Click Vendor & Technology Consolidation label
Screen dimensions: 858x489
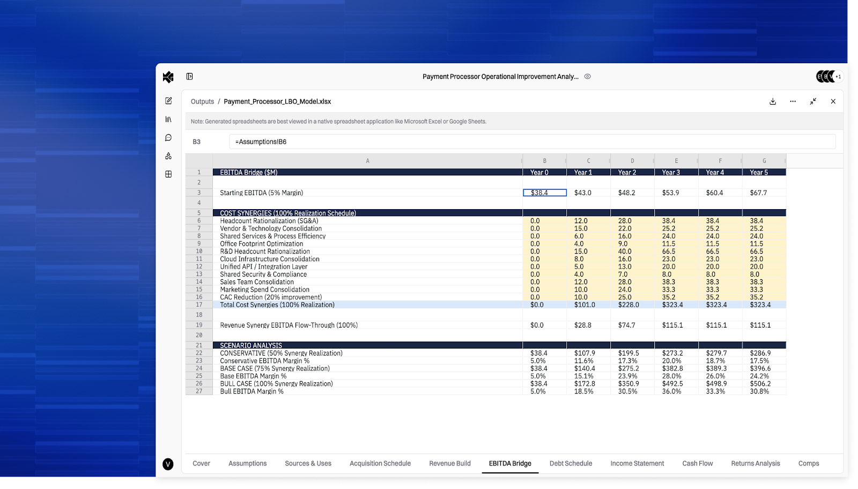coord(271,228)
